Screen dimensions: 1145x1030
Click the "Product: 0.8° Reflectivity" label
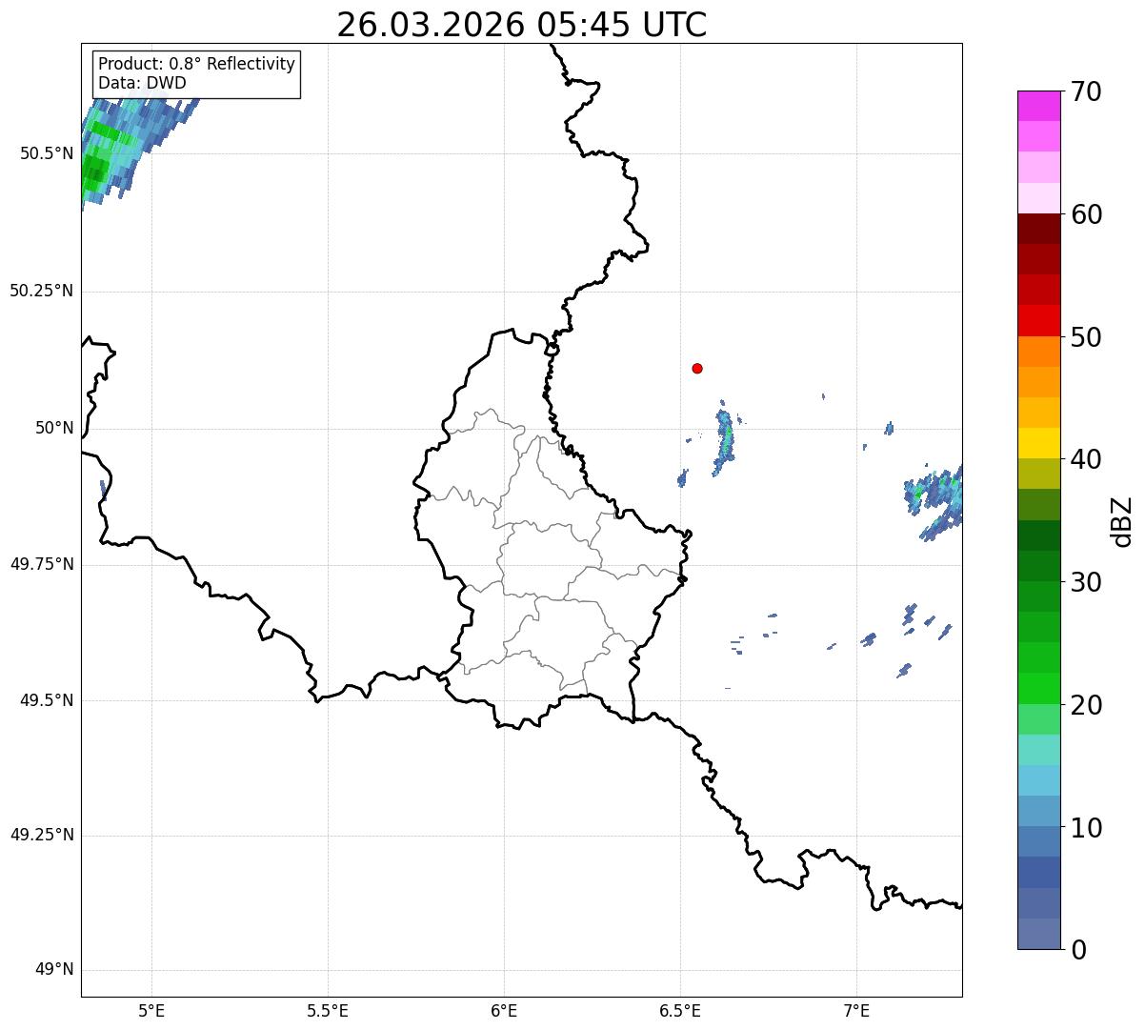(x=197, y=64)
